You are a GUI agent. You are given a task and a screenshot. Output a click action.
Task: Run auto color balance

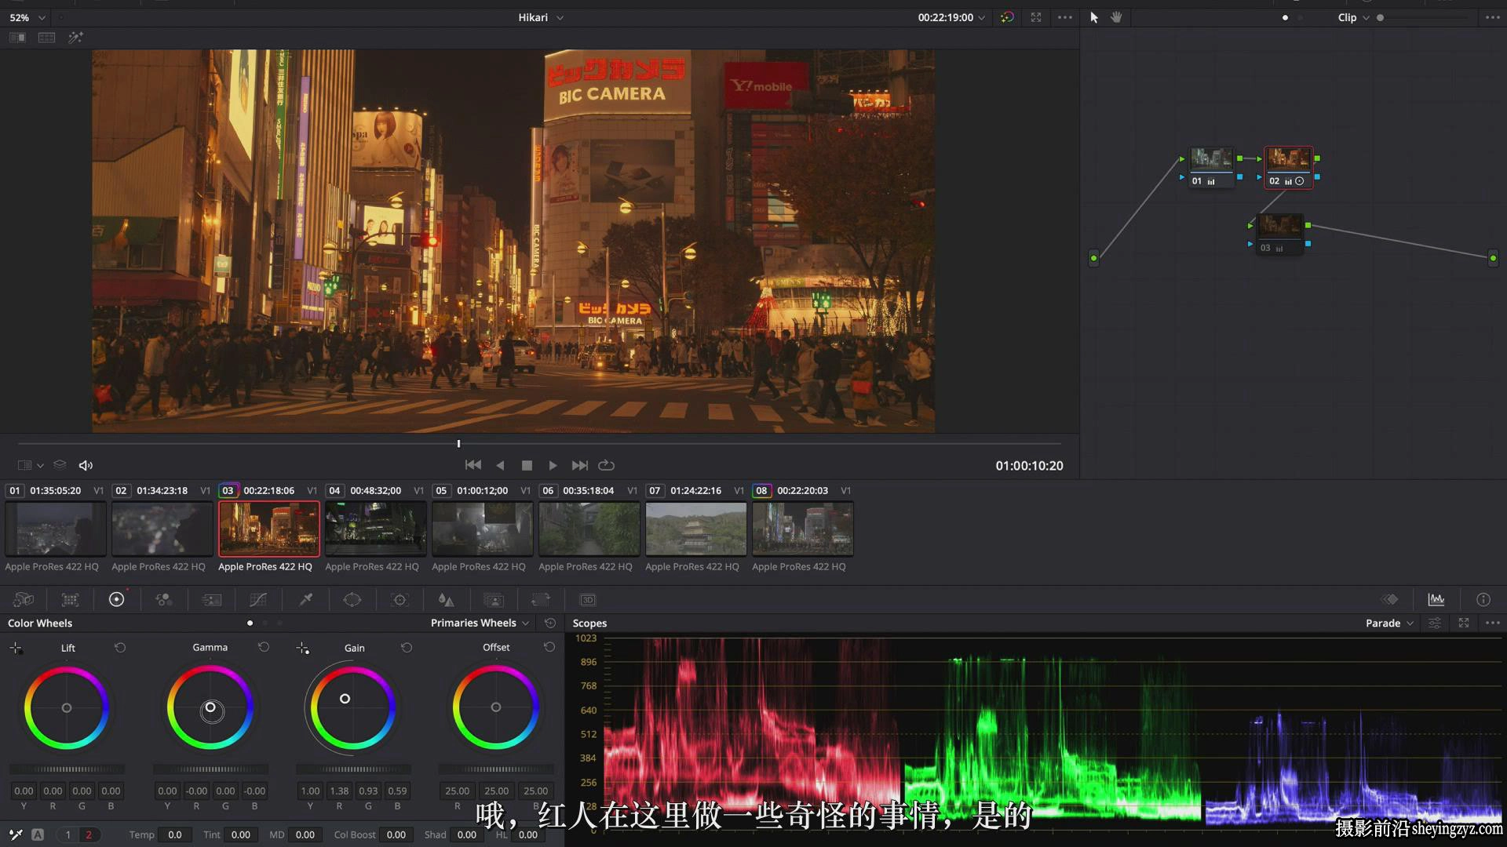coord(16,835)
